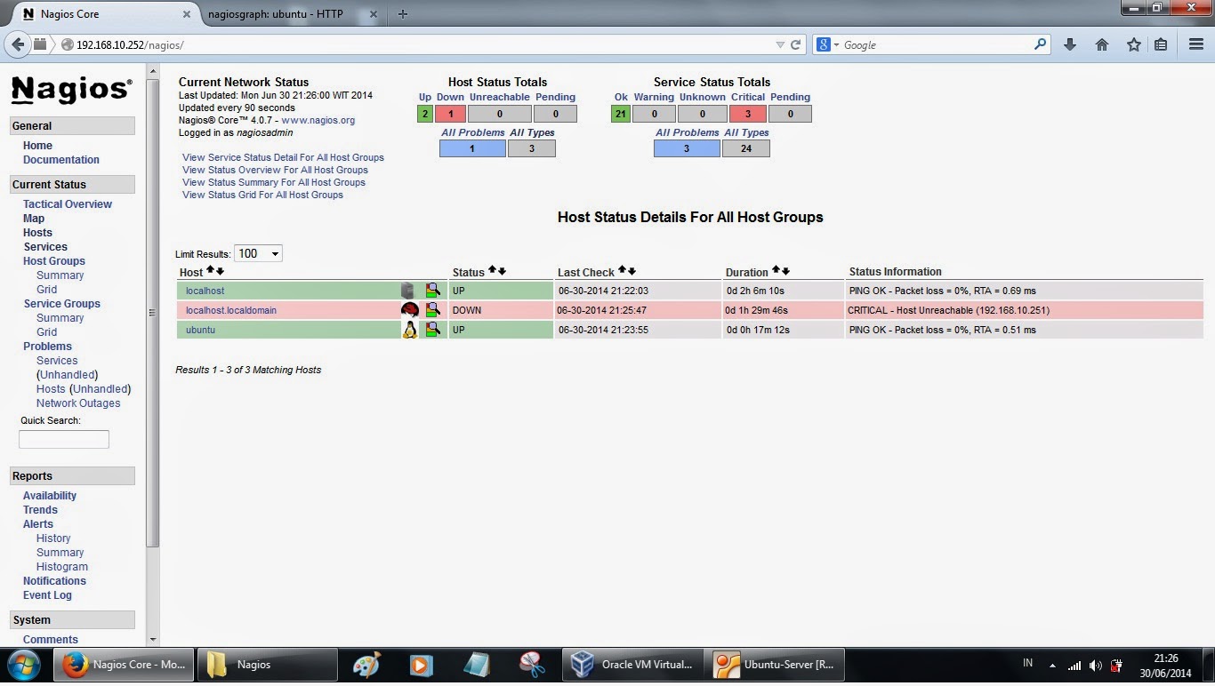Screen dimensions: 1215x686
Task: View service details icon for localhost.localdomain row
Action: pos(432,310)
